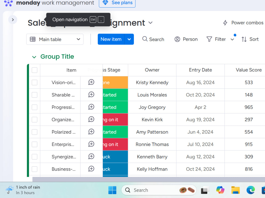Click the horizontal scrollbar below the table
The image size is (265, 198).
149,179
